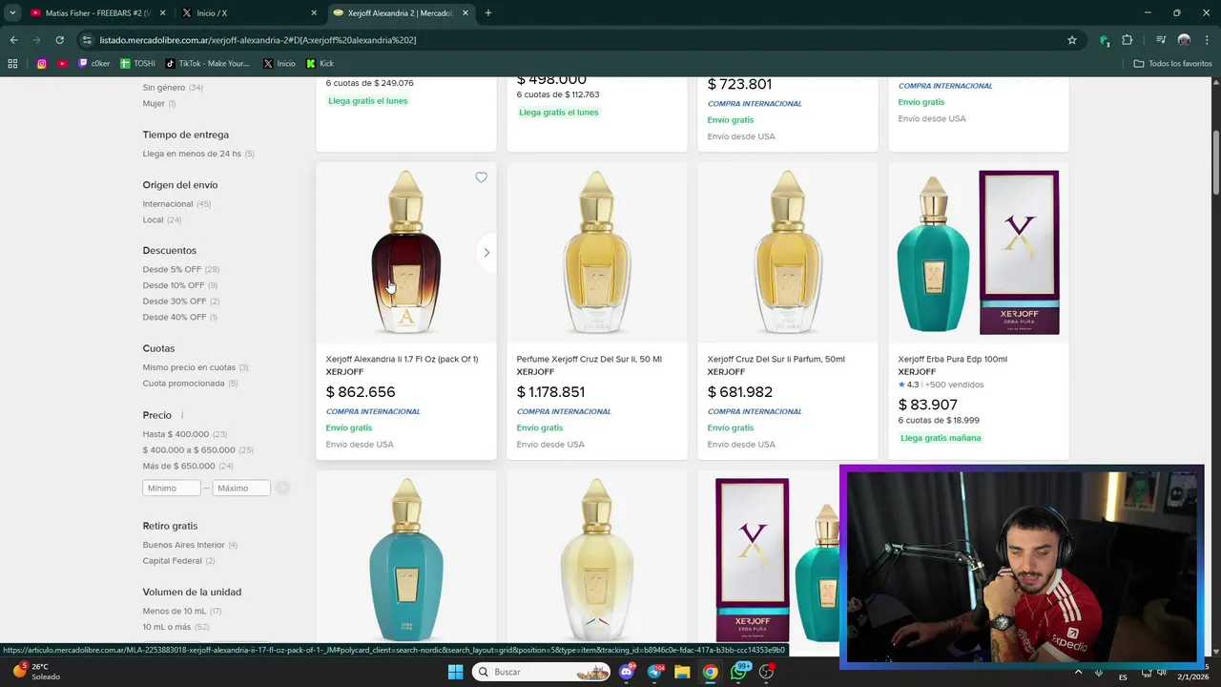Screen dimensions: 1221x687
Task: Open the Inicio X bookmark
Action: coord(279,64)
